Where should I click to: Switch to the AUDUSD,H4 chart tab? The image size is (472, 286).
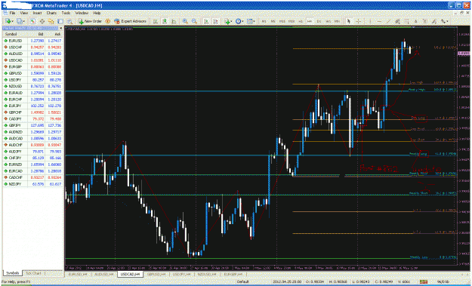click(x=104, y=274)
